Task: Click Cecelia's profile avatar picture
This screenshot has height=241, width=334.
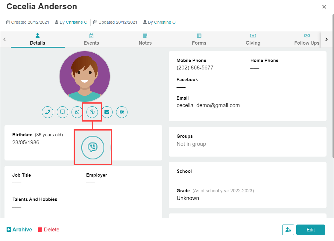Action: tap(85, 76)
